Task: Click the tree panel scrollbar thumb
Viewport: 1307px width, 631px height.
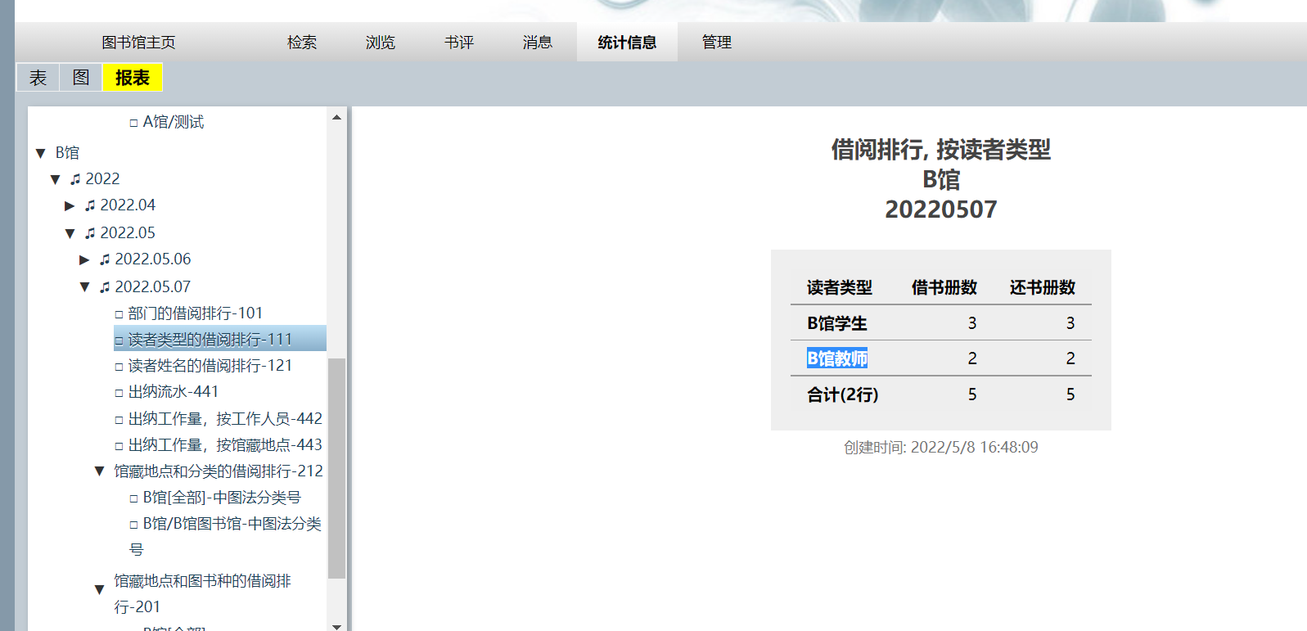Action: [336, 468]
